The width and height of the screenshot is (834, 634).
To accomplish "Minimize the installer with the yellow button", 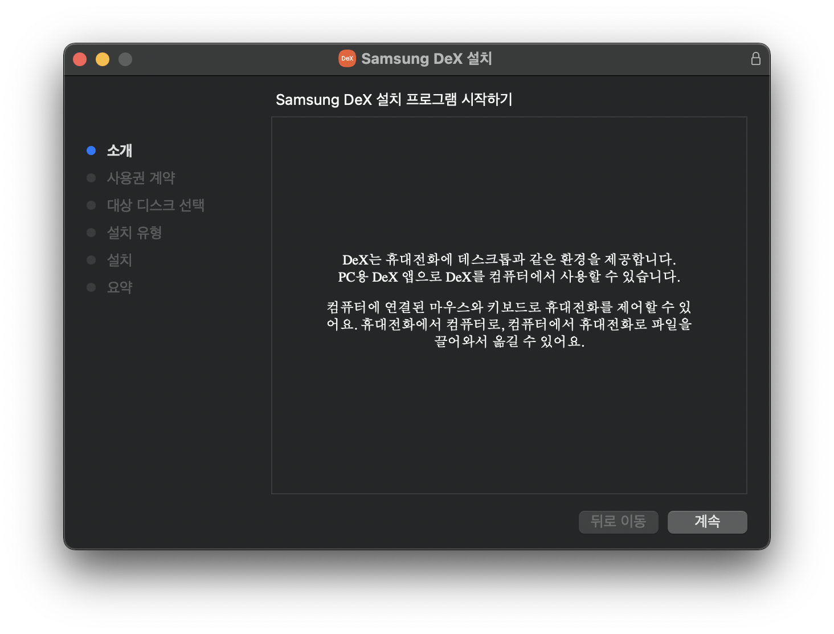I will [x=103, y=59].
